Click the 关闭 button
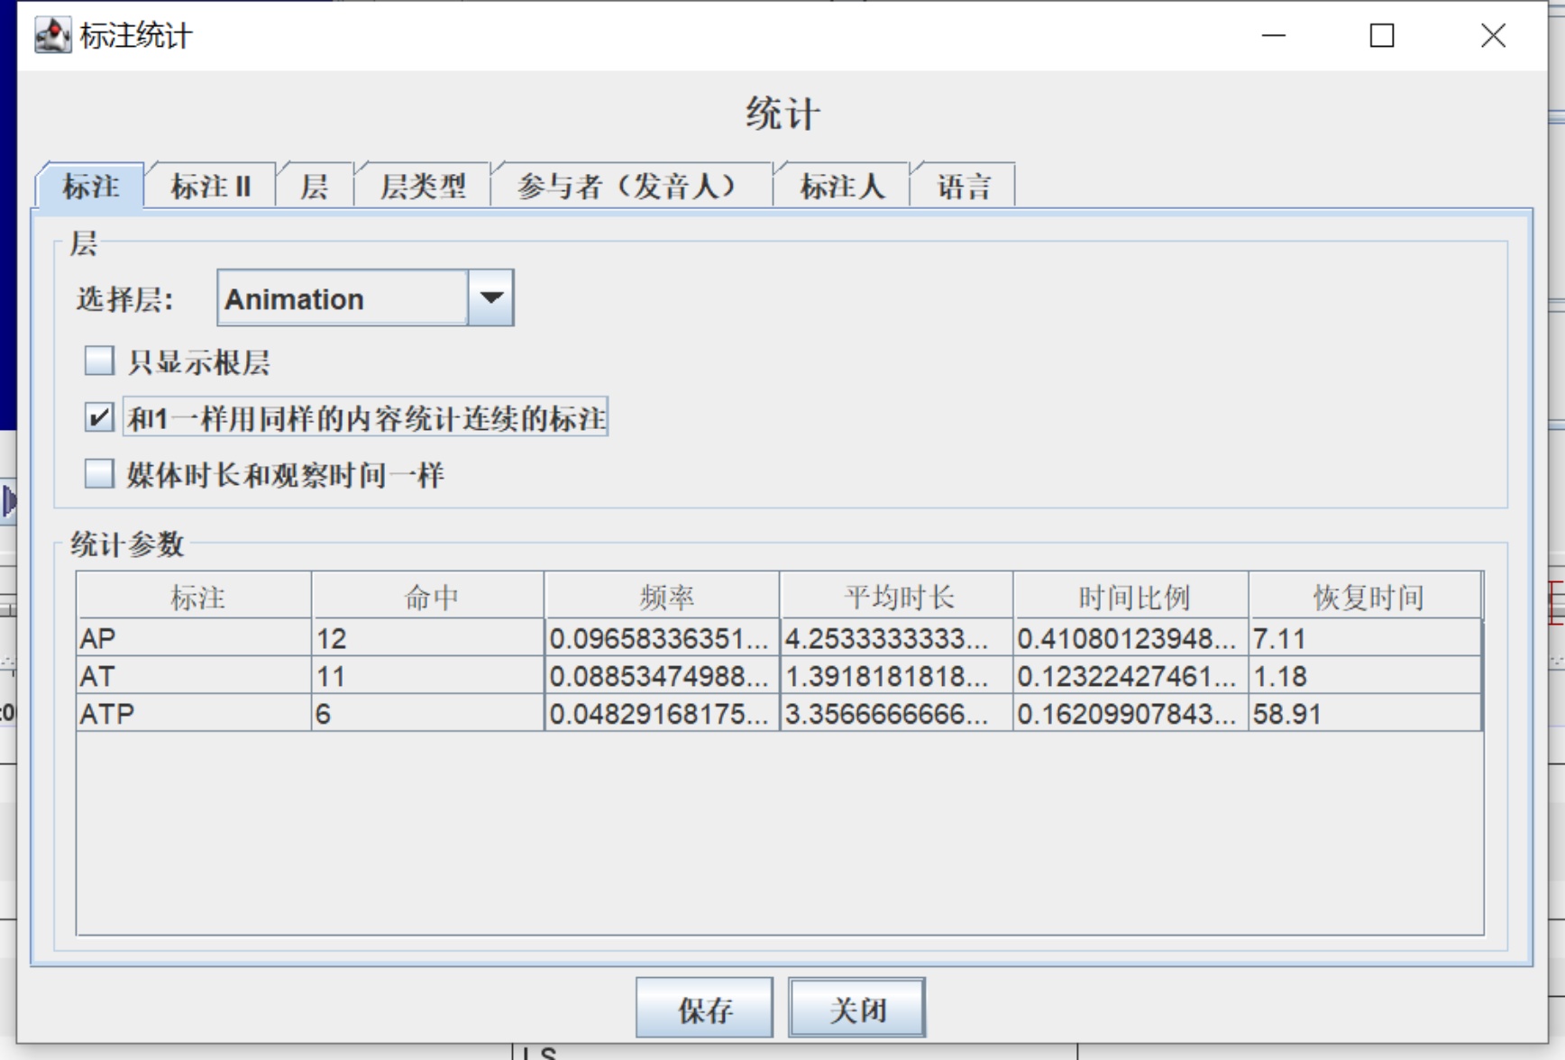 pos(856,1009)
